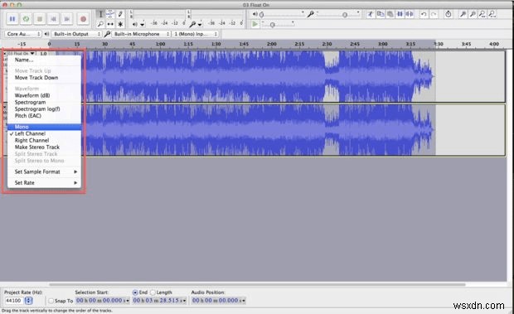The image size is (514, 314).
Task: Select the Multi-Tool asterisk icon
Action: (x=120, y=24)
